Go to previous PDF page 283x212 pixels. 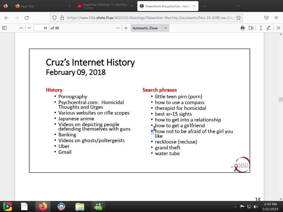point(21,28)
